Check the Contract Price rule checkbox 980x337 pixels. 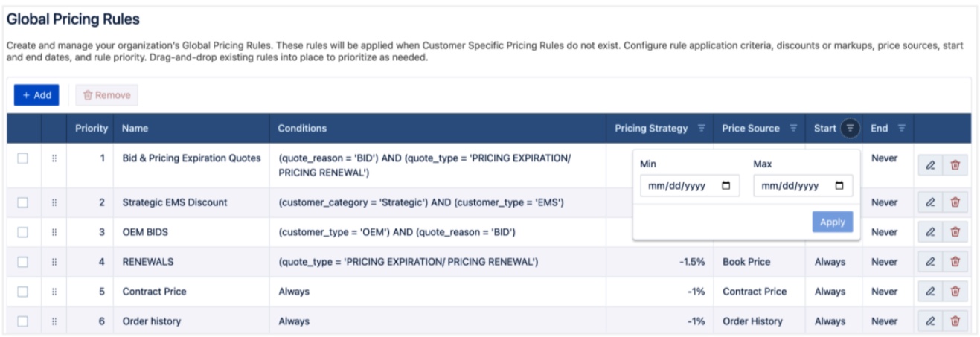23,292
